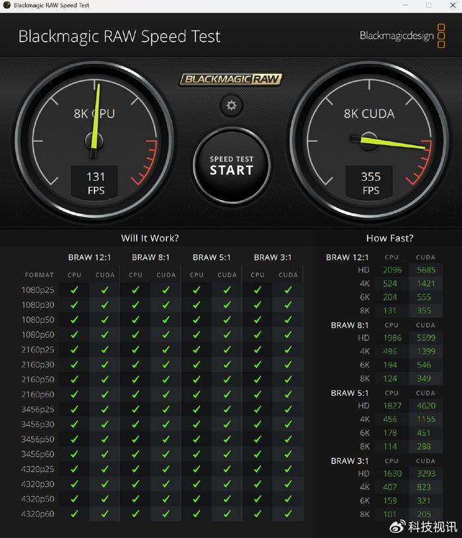The height and width of the screenshot is (538, 462).
Task: Click the 8K CPU gauge dial
Action: pos(94,140)
